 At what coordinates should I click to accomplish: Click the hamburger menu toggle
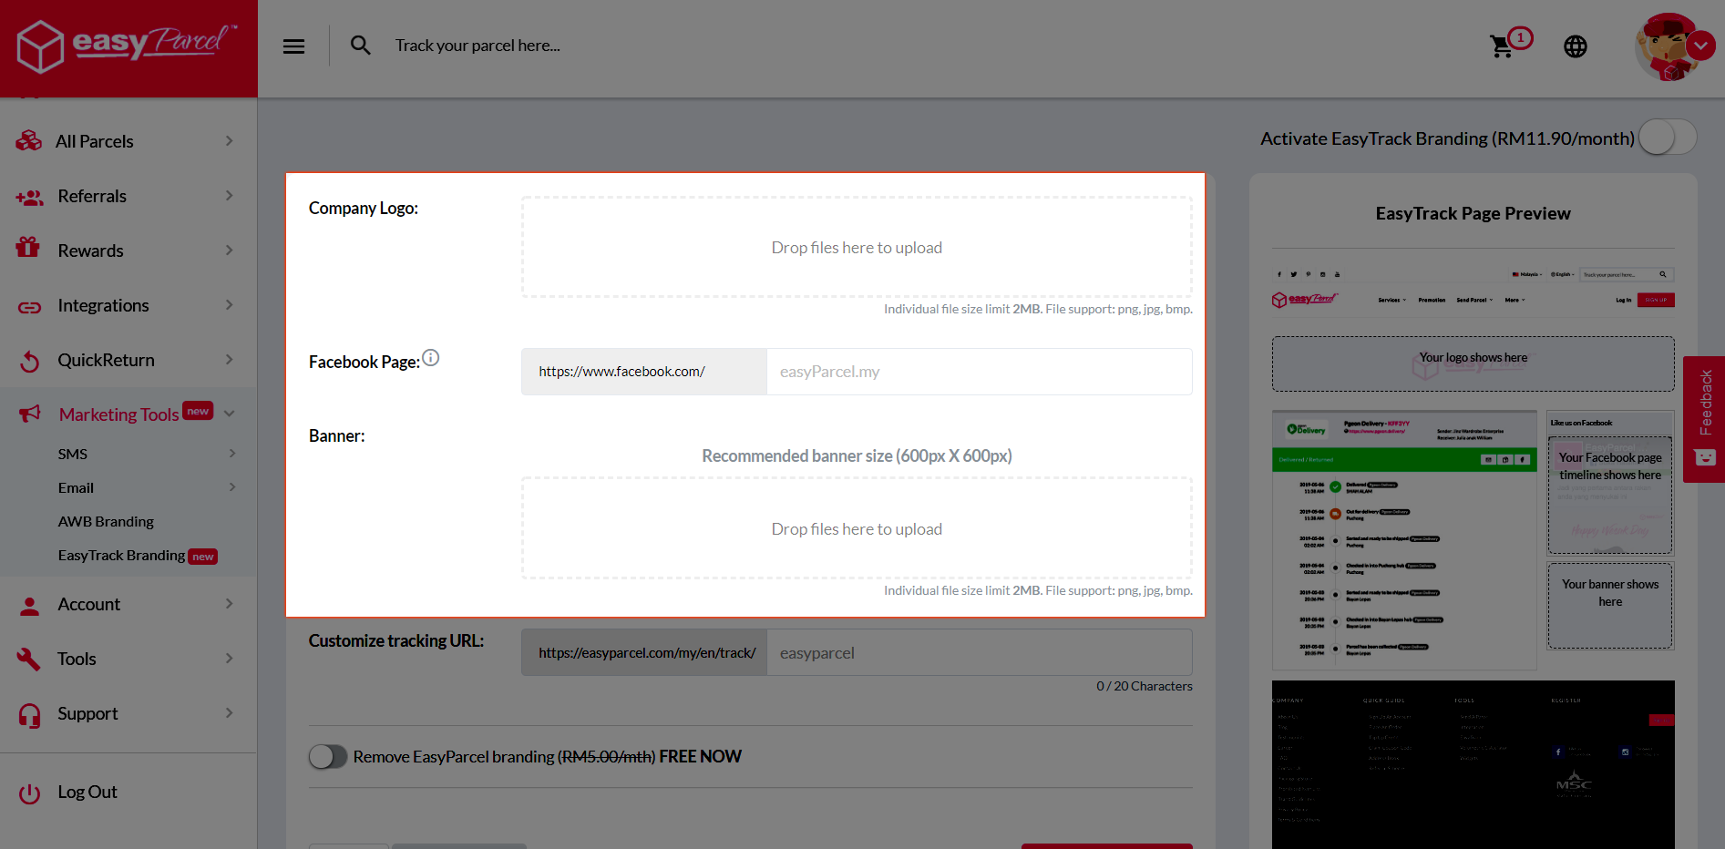293,45
